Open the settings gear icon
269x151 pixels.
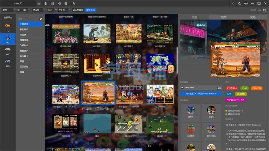246,3
